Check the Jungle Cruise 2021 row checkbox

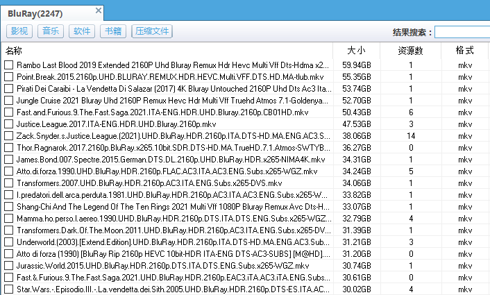point(9,101)
